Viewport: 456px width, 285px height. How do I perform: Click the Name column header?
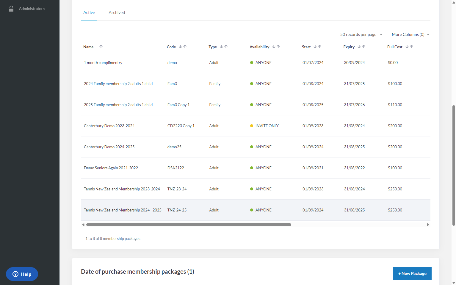click(88, 47)
